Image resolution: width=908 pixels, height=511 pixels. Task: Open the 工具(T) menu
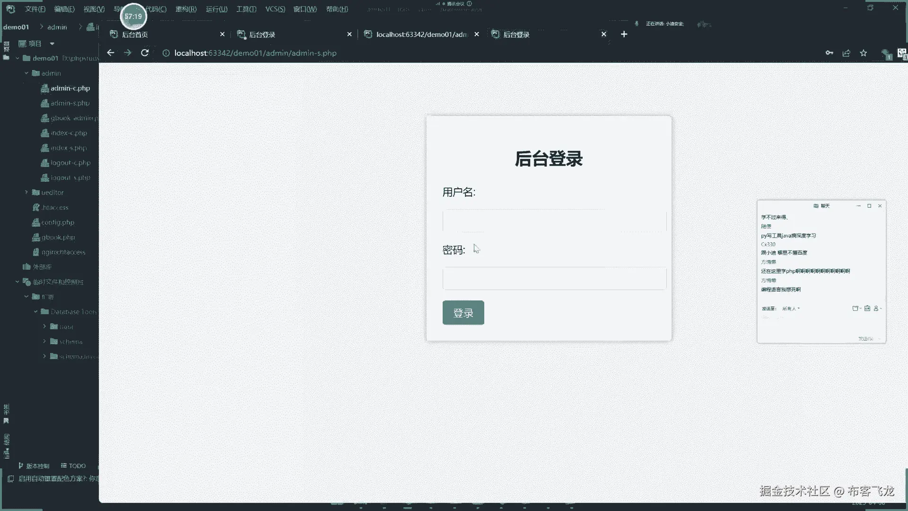(246, 9)
